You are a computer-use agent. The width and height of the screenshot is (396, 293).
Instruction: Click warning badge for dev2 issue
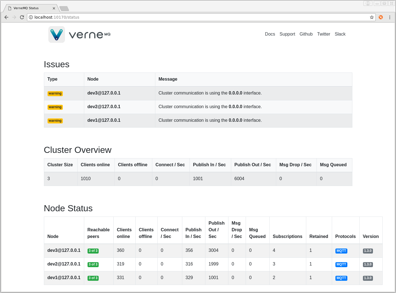click(x=55, y=107)
